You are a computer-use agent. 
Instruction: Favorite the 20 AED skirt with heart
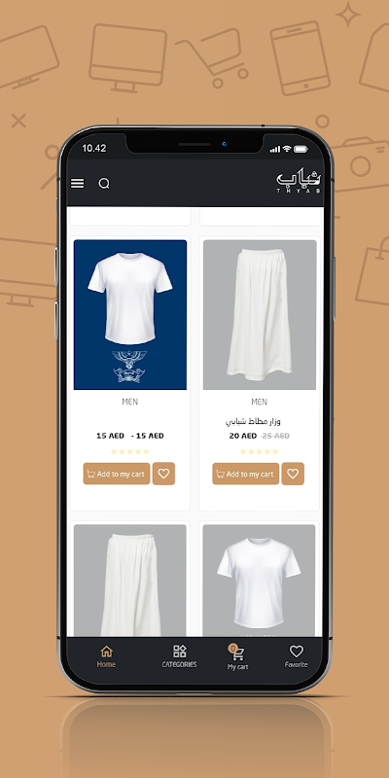pyautogui.click(x=293, y=474)
